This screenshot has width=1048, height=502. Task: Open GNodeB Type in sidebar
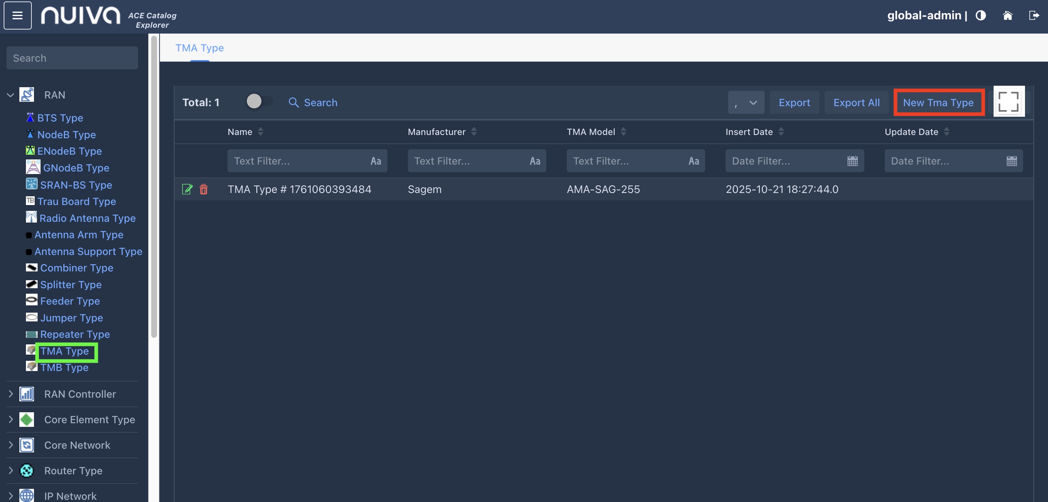pos(76,167)
